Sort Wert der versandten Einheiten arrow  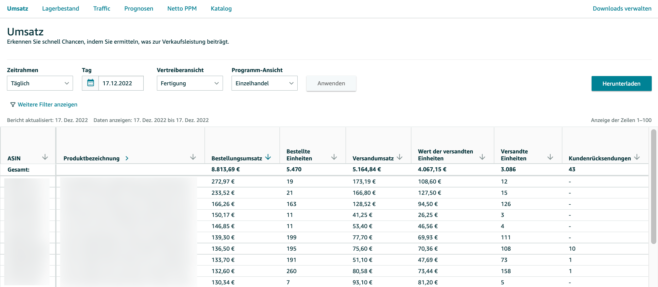click(482, 157)
